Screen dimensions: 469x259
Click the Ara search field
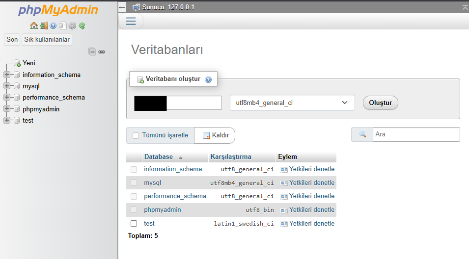(x=416, y=134)
